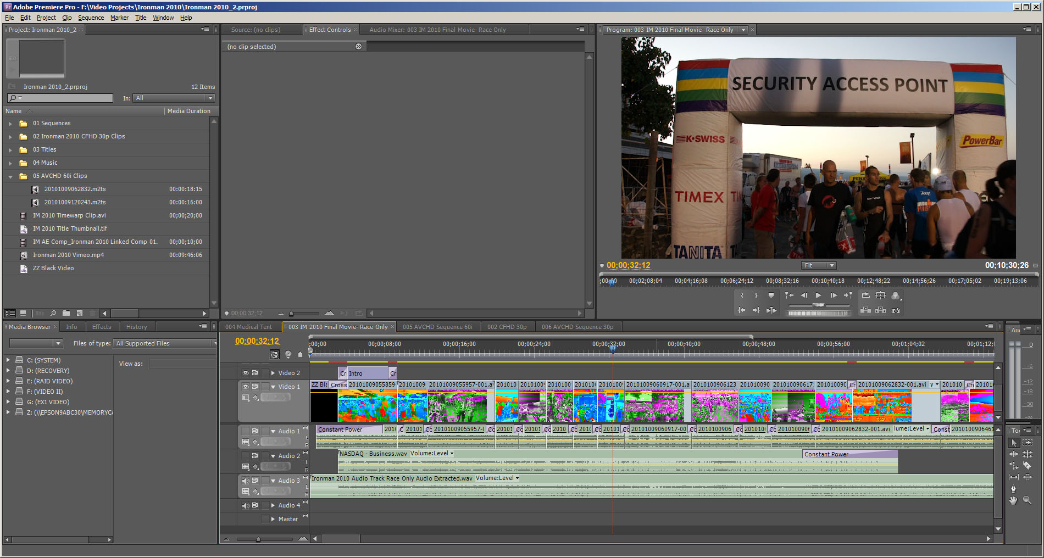Image resolution: width=1044 pixels, height=558 pixels.
Task: Select the Selection tool arrow
Action: pos(1014,443)
